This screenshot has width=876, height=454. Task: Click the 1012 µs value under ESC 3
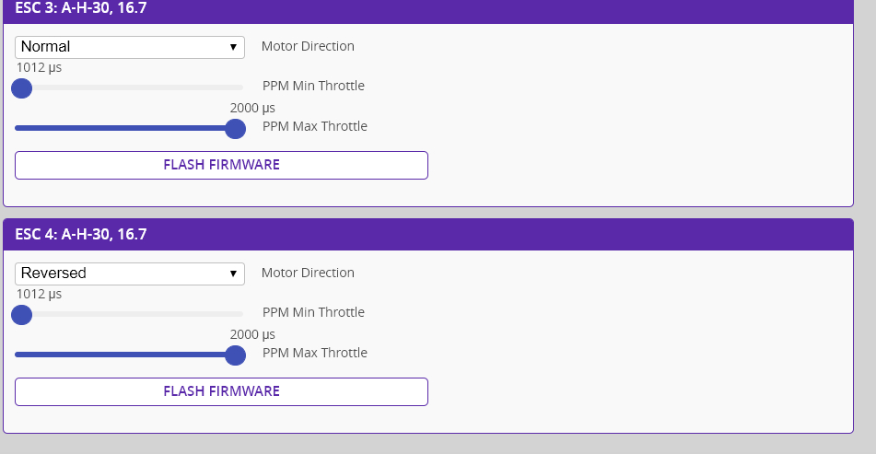pos(39,67)
